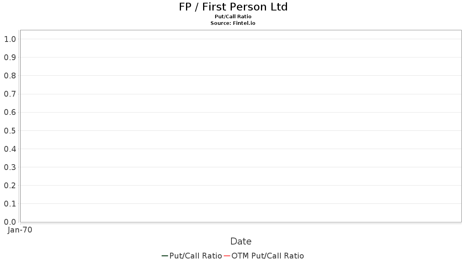Click the dark green Put/Call Ratio legend line
466x262 pixels.
(165, 256)
